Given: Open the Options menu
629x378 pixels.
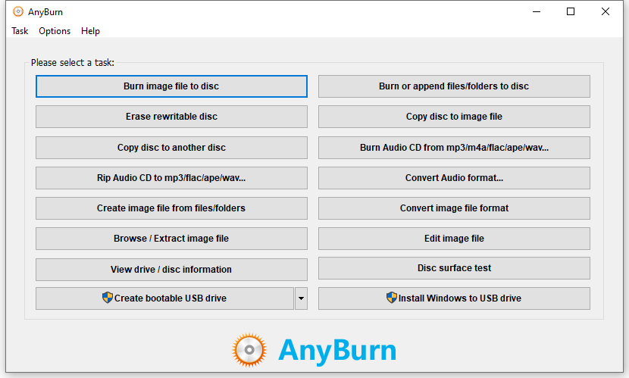Looking at the screenshot, I should (x=55, y=31).
